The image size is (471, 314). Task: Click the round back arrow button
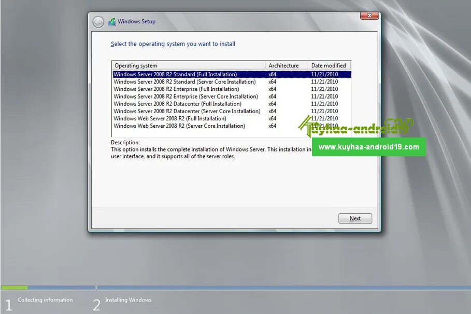(98, 22)
